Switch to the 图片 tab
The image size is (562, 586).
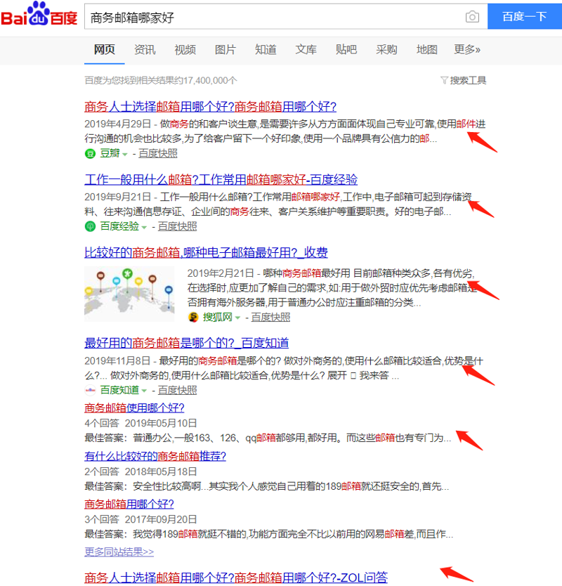226,49
